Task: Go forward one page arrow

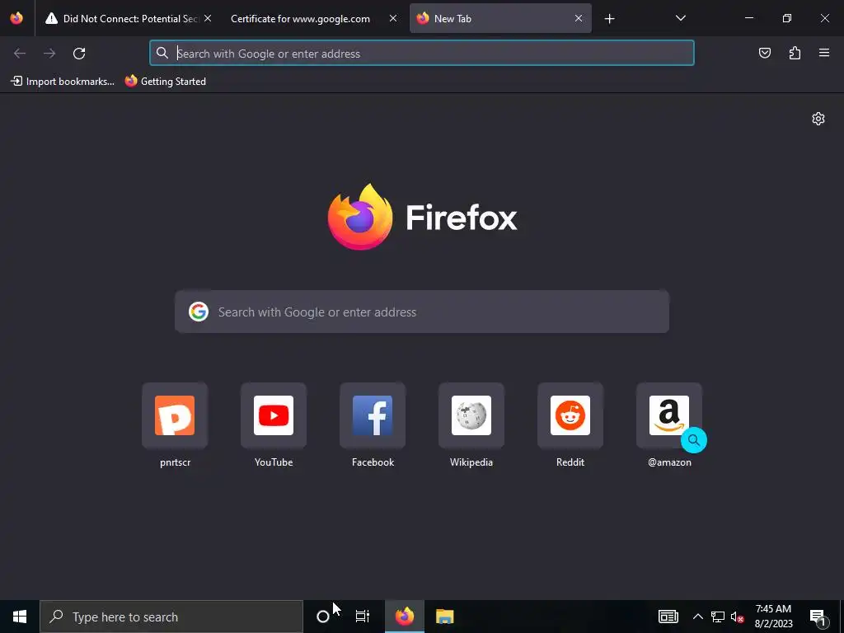Action: click(49, 54)
